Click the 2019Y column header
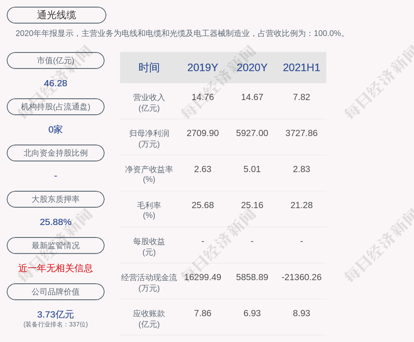The height and width of the screenshot is (342, 414). click(203, 68)
